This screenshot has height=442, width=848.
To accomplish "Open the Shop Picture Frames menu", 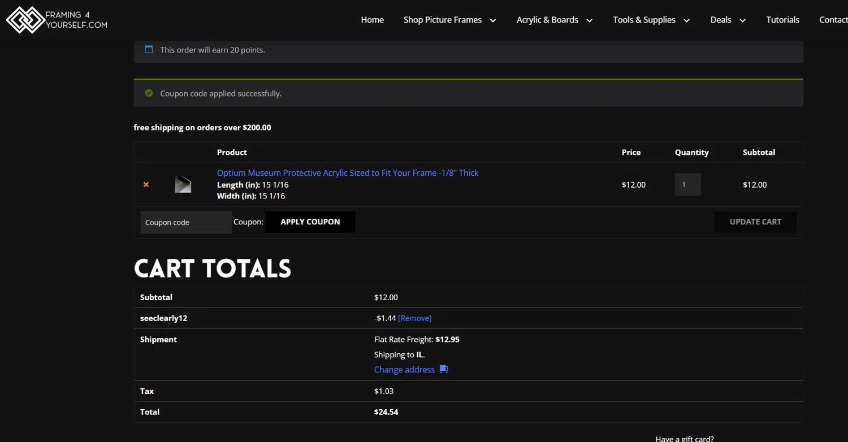I will [x=443, y=20].
